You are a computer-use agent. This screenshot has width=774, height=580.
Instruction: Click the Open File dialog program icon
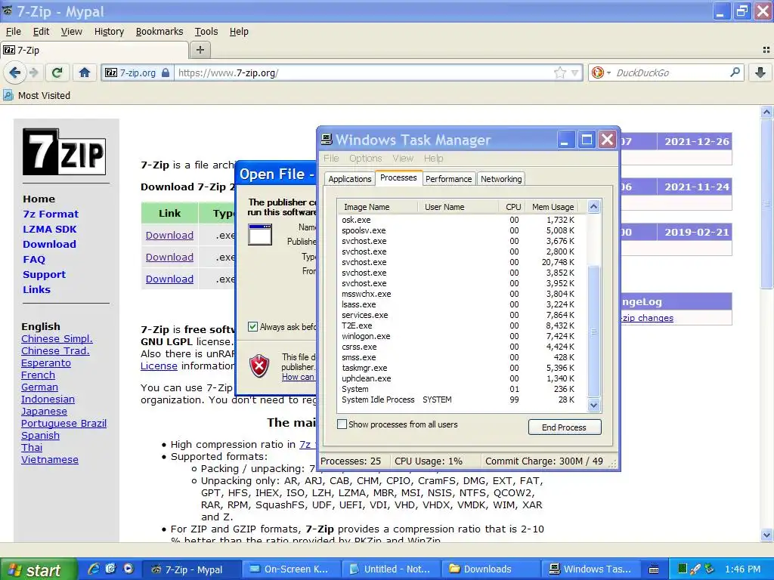coord(260,234)
